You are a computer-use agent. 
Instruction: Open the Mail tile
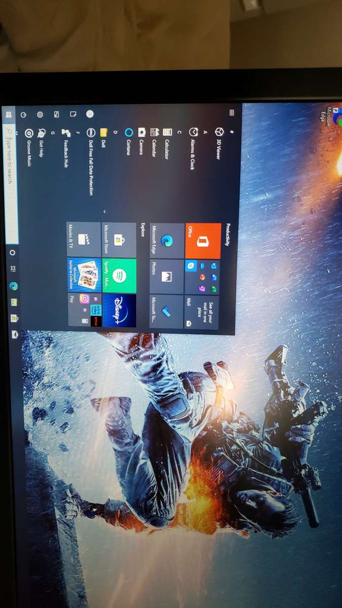pos(202,313)
